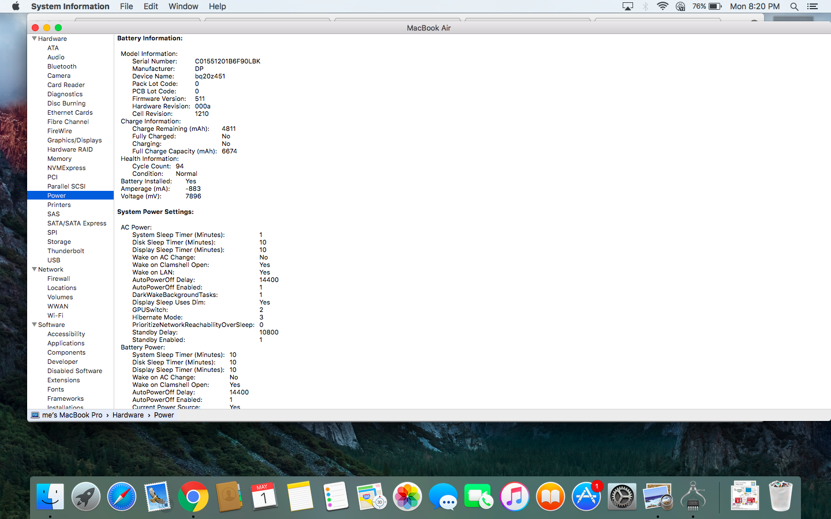The height and width of the screenshot is (519, 831).
Task: Click Power in the bottom path bar
Action: pos(164,415)
